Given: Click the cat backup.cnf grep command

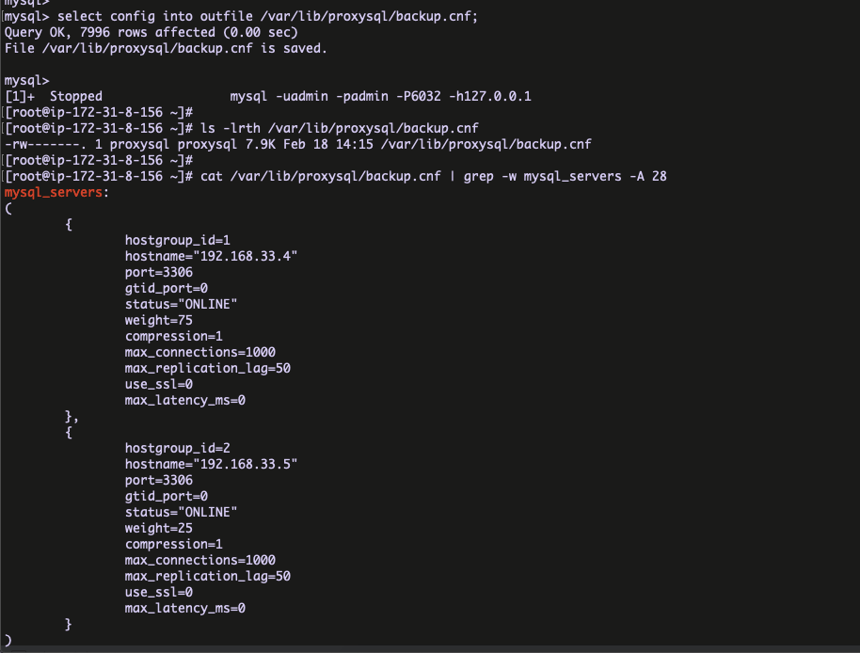Looking at the screenshot, I should [433, 176].
